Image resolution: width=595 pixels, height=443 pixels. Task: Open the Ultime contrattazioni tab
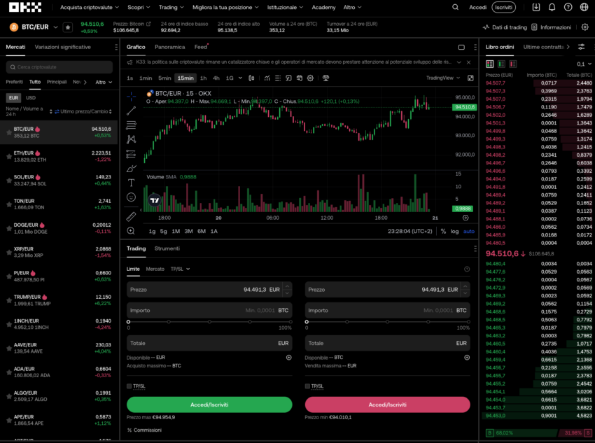[x=544, y=47]
